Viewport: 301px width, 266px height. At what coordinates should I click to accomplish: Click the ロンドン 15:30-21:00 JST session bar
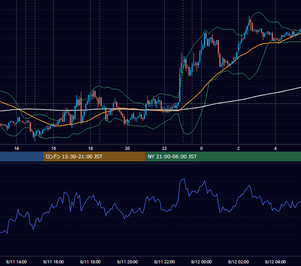(x=94, y=156)
